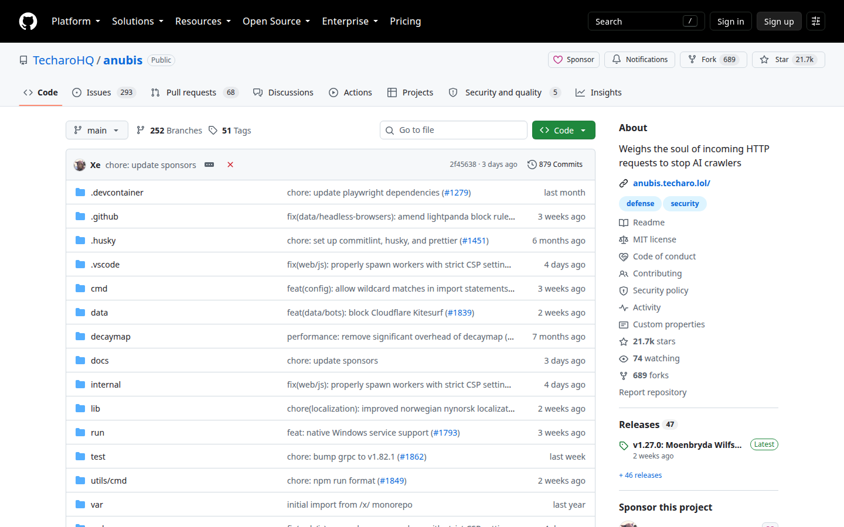
Task: Focus the Go to file input
Action: click(454, 130)
